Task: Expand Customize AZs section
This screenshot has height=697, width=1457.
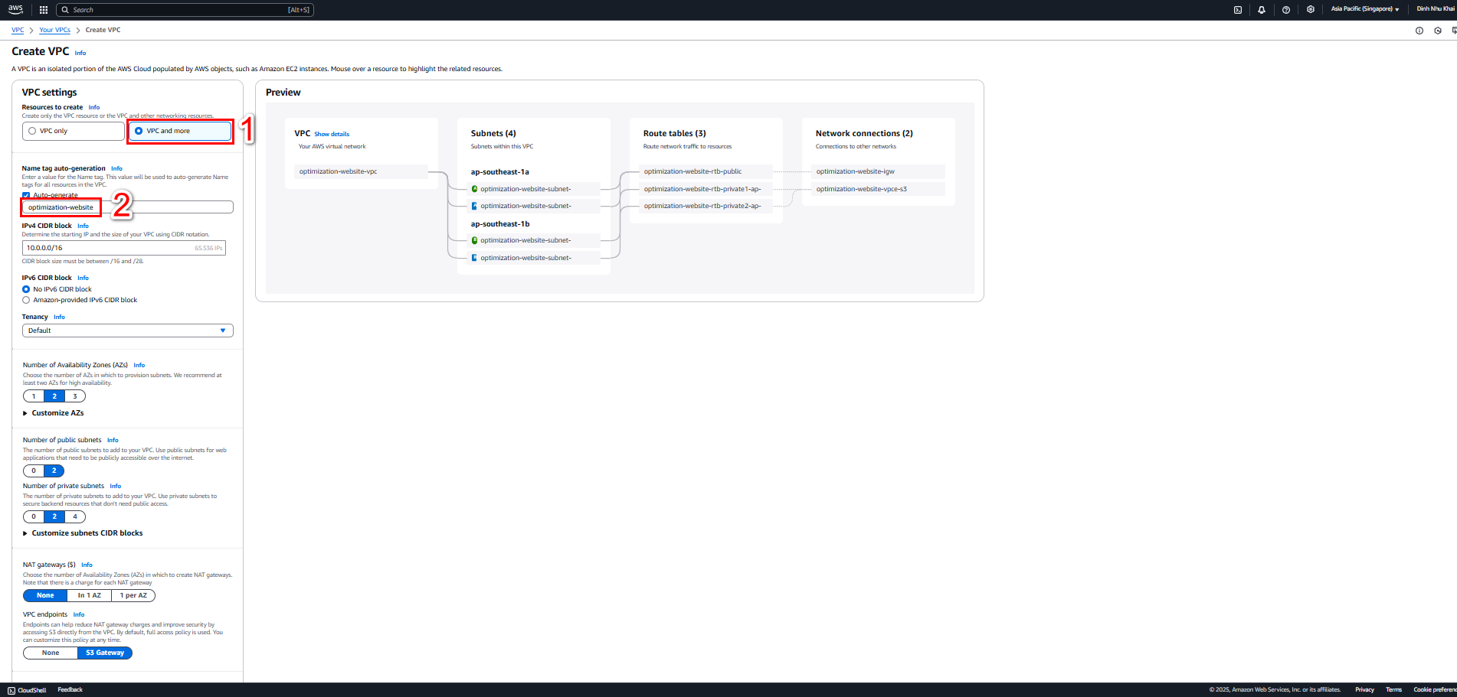Action: coord(54,413)
